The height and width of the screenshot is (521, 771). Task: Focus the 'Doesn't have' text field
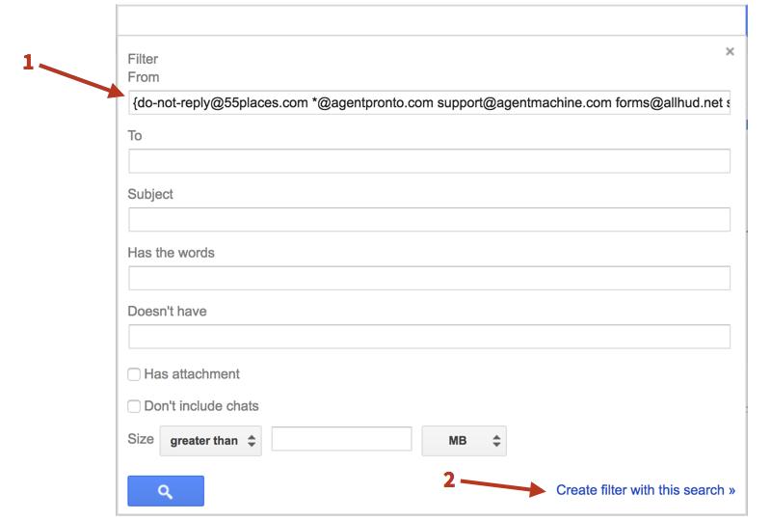click(429, 336)
